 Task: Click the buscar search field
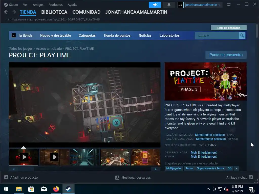tap(217, 36)
